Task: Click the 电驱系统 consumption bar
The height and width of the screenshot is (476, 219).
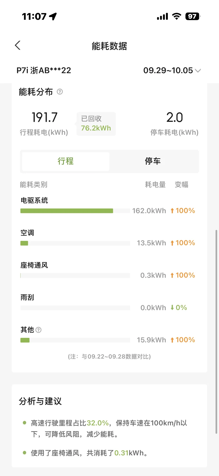Action: [x=67, y=211]
